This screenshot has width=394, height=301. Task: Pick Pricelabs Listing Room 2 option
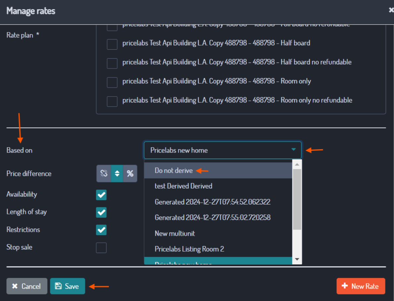pos(218,249)
